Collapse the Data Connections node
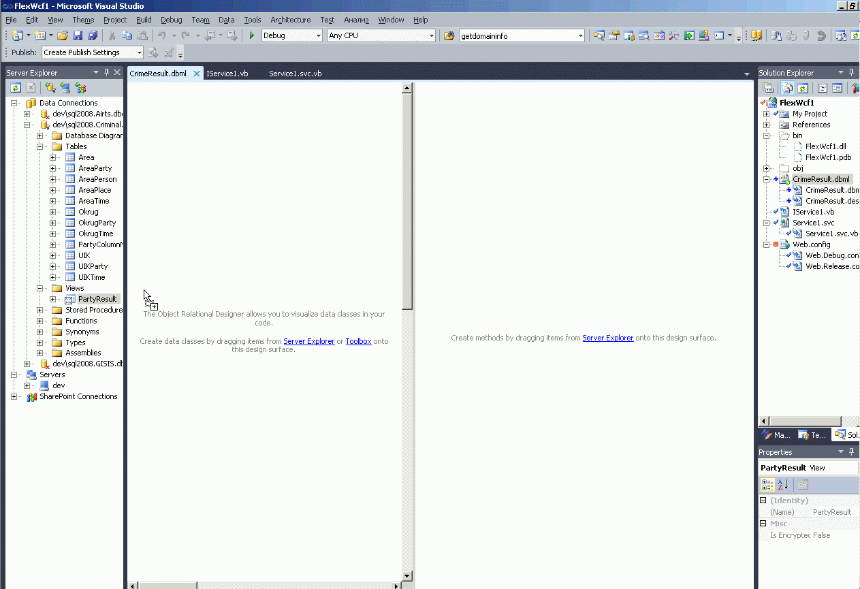The width and height of the screenshot is (860, 589). (x=14, y=103)
